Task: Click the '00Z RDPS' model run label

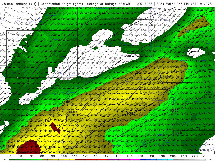Action: click(145, 4)
